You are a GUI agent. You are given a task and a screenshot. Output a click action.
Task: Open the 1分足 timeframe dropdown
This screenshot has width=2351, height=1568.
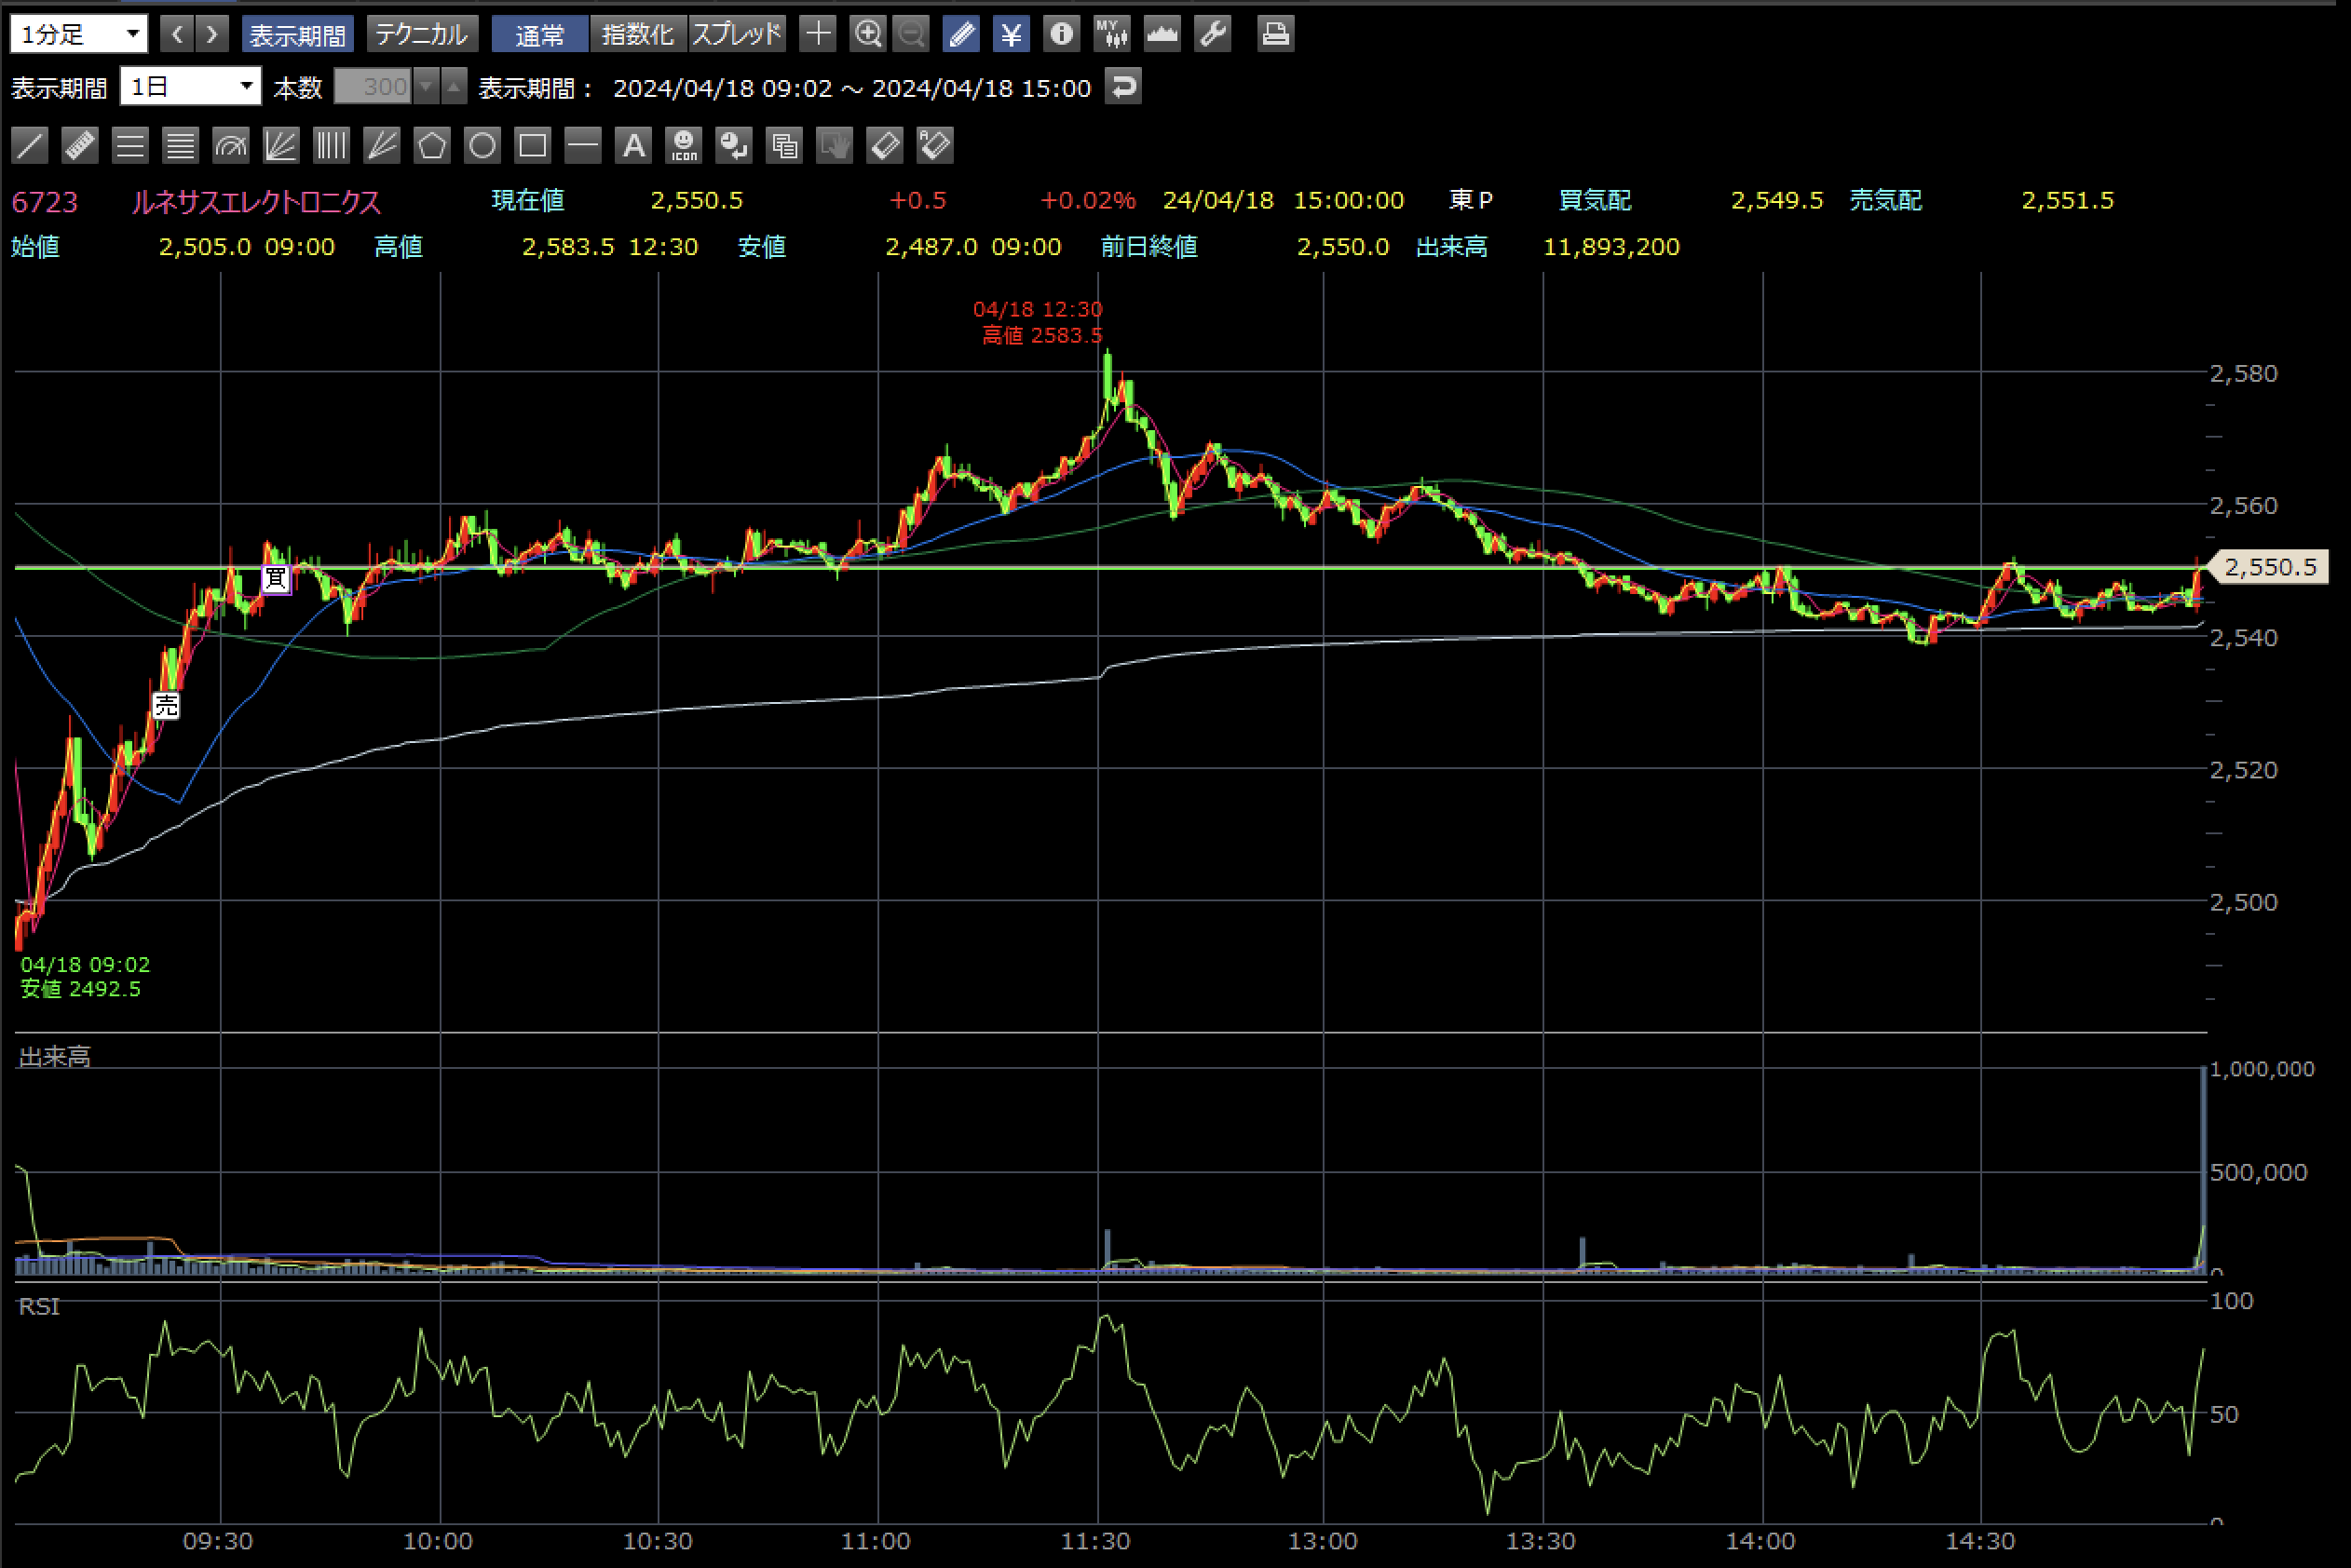[79, 34]
